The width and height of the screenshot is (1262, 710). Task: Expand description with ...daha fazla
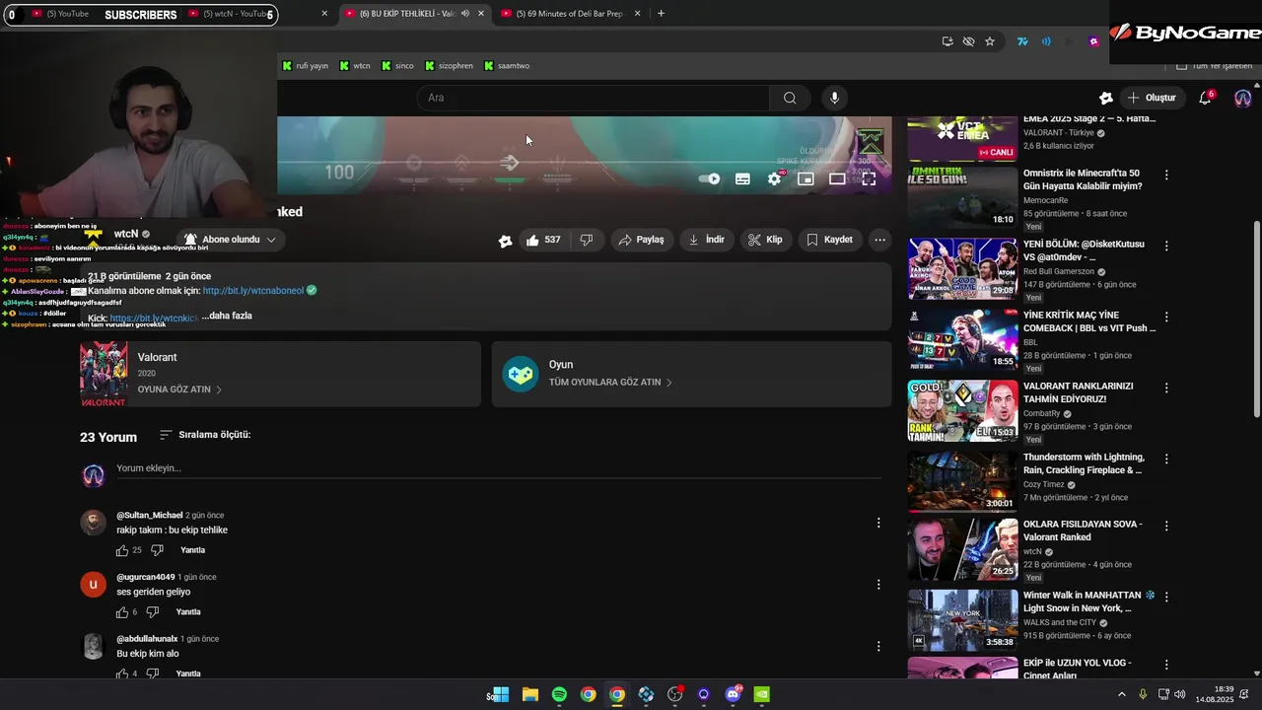pos(227,316)
